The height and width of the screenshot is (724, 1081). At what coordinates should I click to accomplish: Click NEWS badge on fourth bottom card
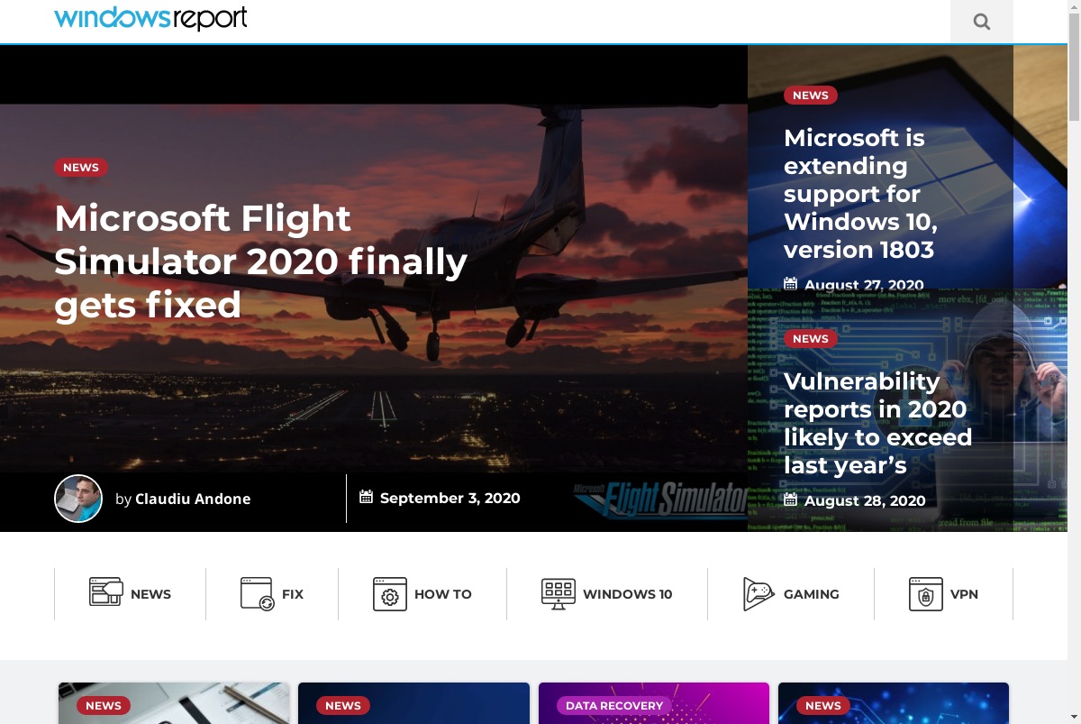tap(823, 706)
